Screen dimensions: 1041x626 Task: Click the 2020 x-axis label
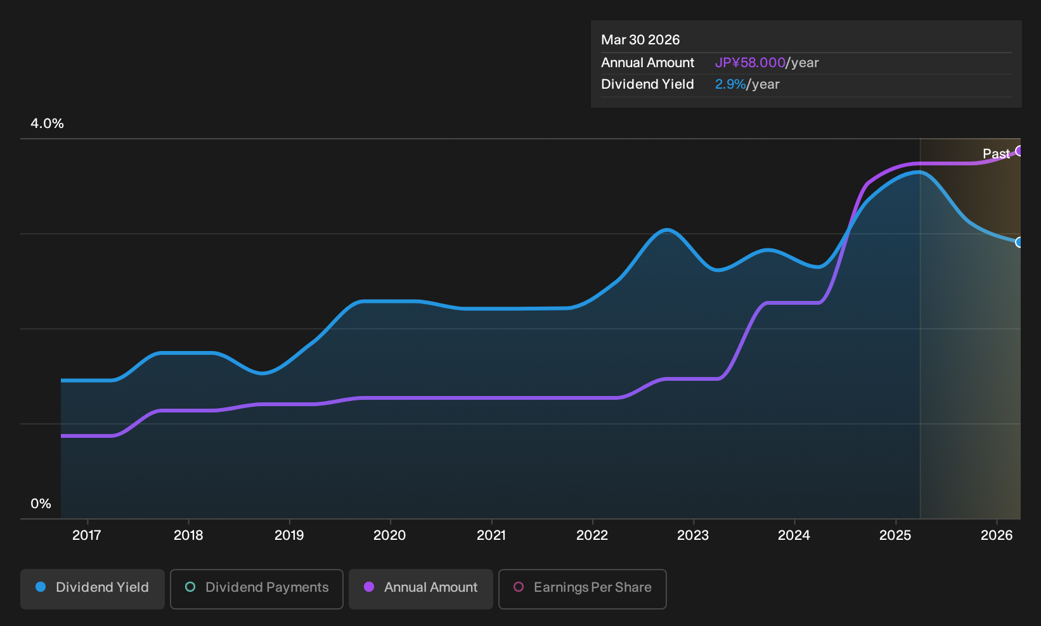[389, 535]
